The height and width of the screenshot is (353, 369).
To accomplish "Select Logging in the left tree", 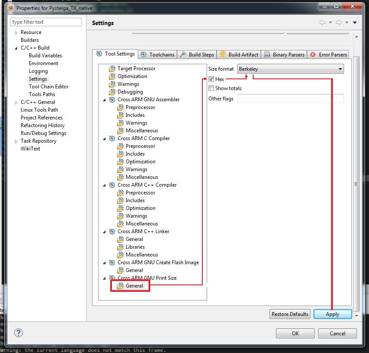I will point(38,71).
